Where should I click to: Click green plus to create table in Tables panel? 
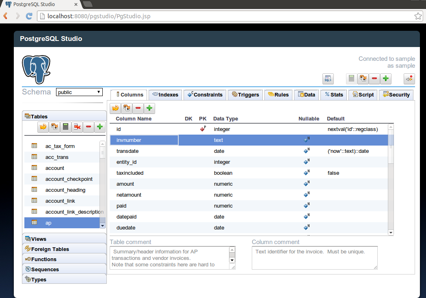point(100,127)
